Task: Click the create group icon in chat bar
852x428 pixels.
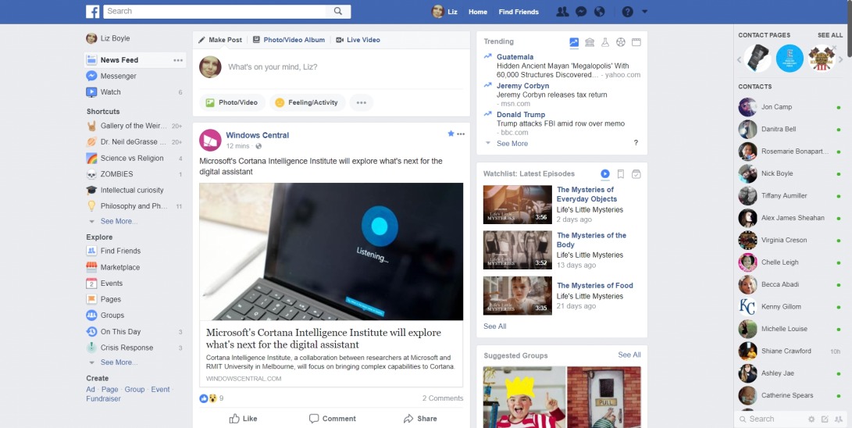Action: 839,419
